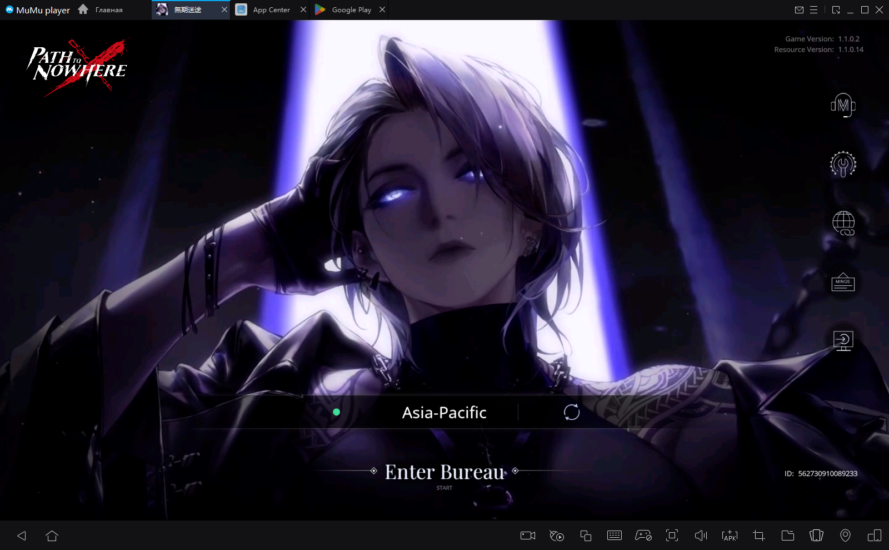This screenshot has width=889, height=550.
Task: Start screen recording with camcorder icon
Action: click(x=527, y=536)
